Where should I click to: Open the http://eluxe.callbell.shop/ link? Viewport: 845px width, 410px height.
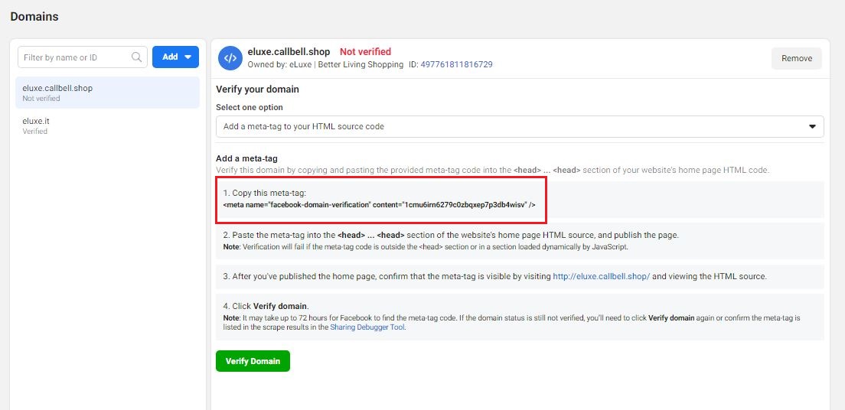(x=602, y=276)
